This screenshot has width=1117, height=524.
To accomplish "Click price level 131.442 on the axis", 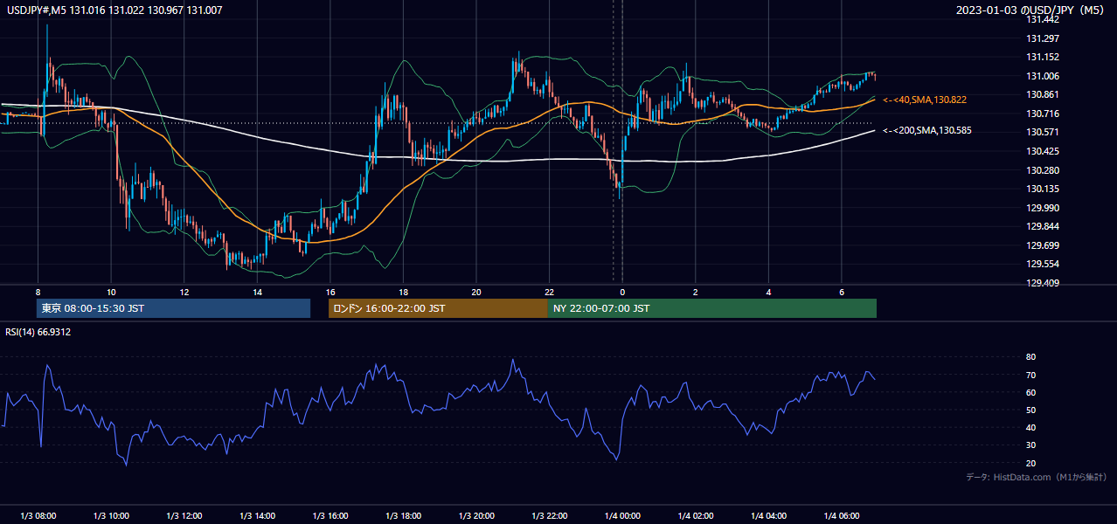I will click(x=1044, y=19).
